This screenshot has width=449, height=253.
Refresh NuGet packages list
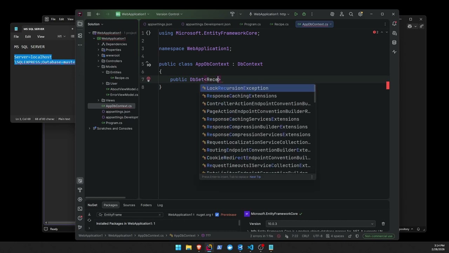(89, 220)
